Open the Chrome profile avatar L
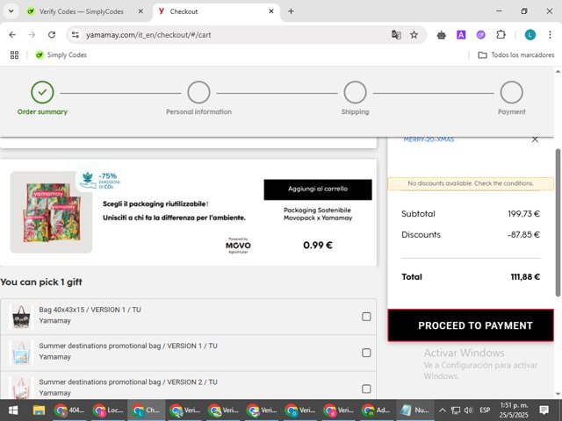 click(x=530, y=35)
